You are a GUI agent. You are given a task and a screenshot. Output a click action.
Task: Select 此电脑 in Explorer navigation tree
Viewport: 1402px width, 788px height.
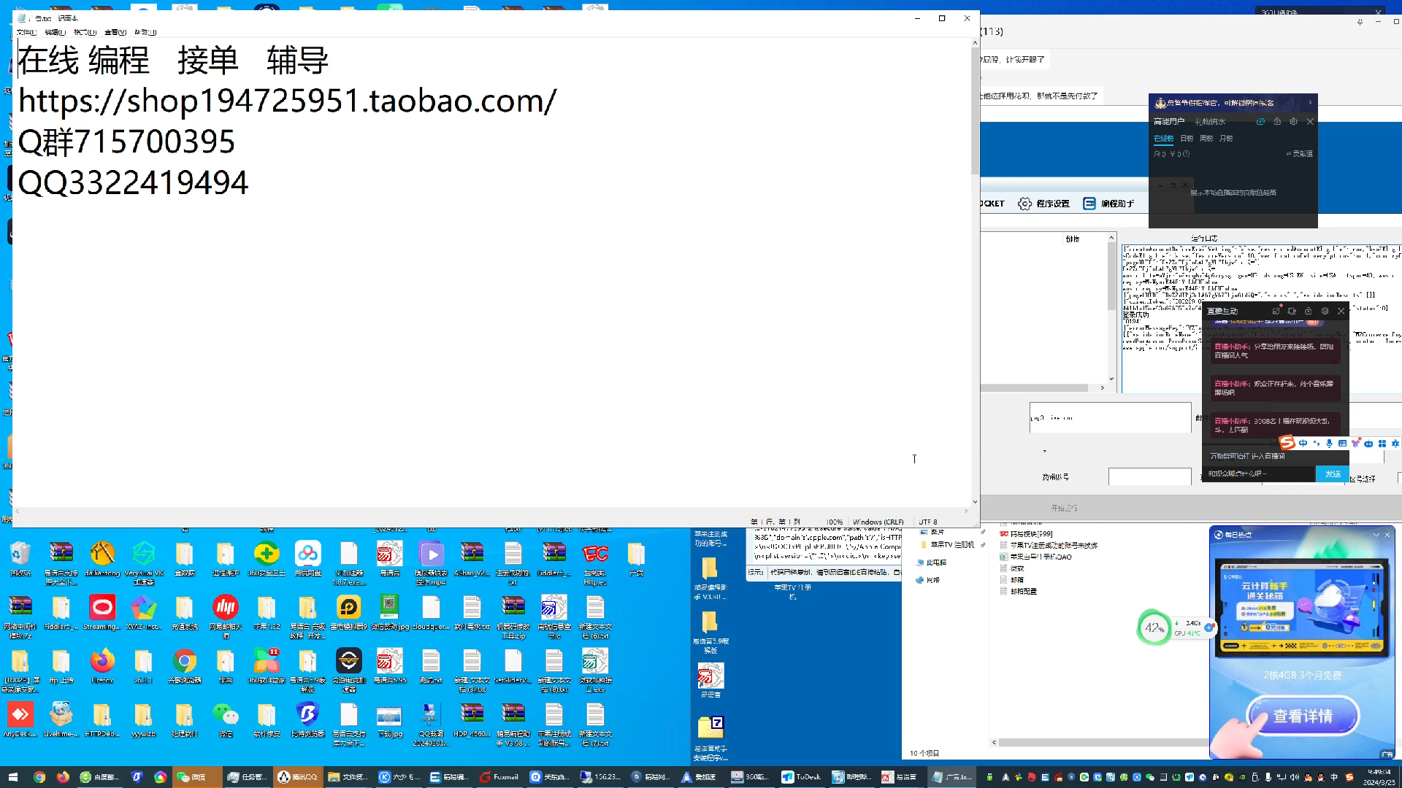(935, 563)
